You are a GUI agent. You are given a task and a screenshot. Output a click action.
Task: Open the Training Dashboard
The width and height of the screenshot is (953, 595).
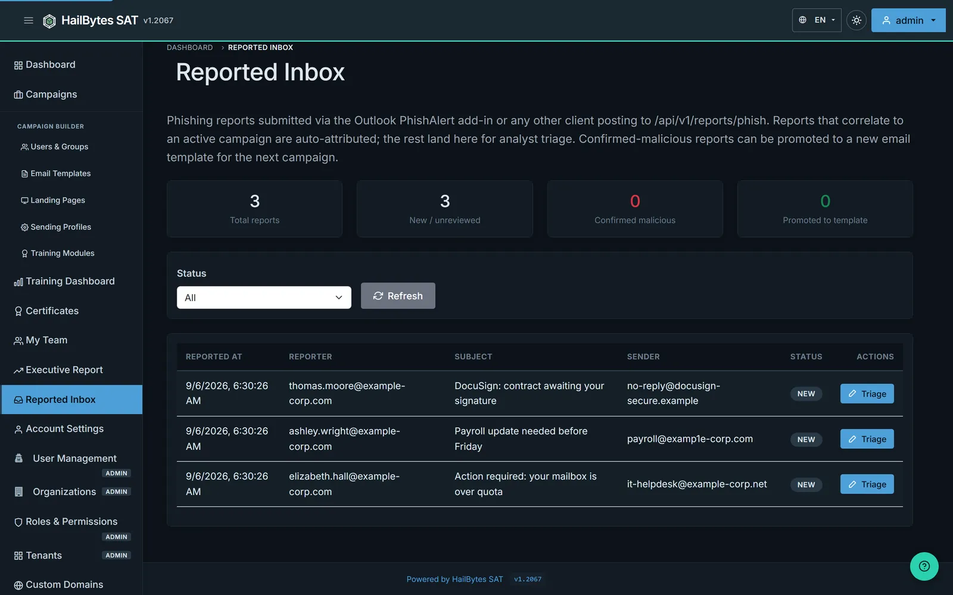(x=71, y=281)
